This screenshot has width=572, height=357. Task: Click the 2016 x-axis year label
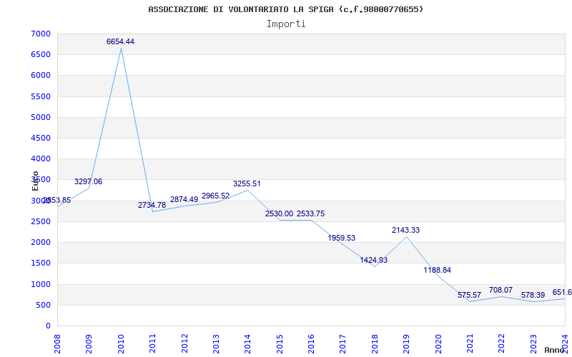311,344
